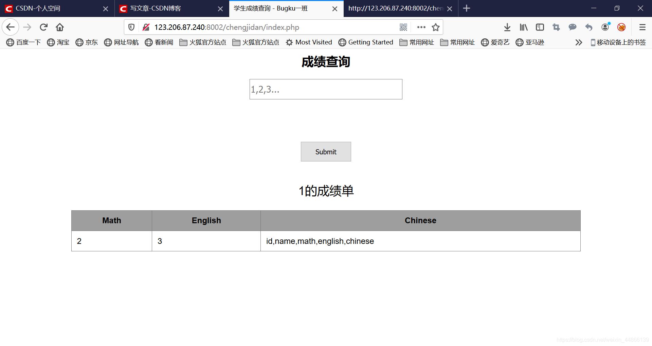This screenshot has height=346, width=652.
Task: Open the 京东 bookmark
Action: tap(87, 42)
